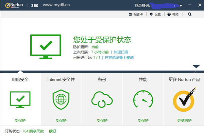Expand details with the dark triangle arrow
204x136 pixels.
click(196, 66)
